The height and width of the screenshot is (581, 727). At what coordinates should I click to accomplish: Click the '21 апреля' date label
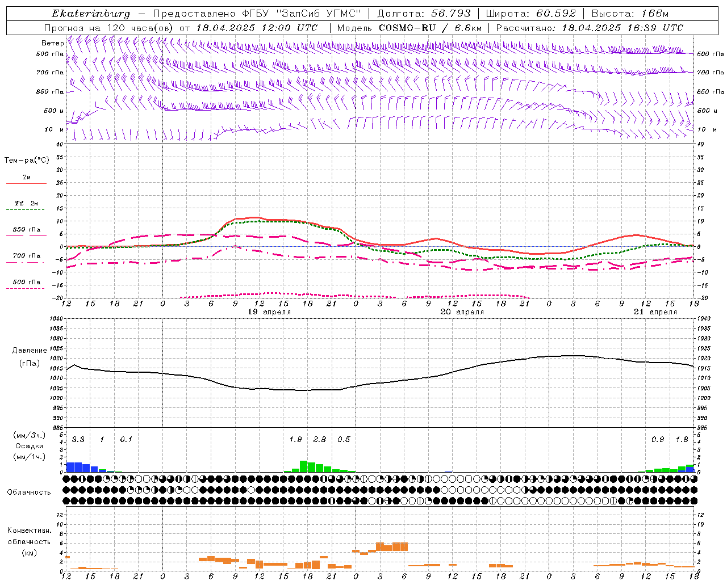pos(655,312)
